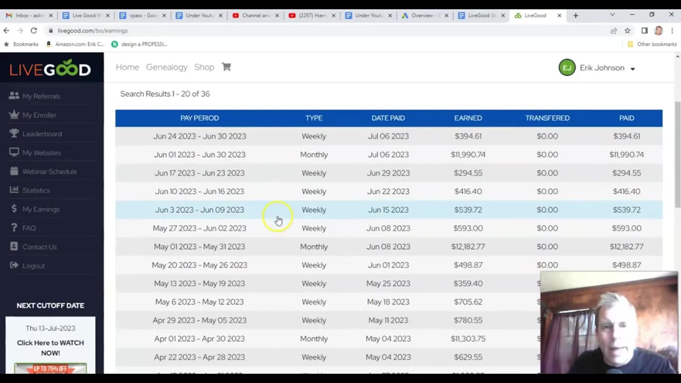Expand the Erik Johnson account dropdown

tap(633, 69)
